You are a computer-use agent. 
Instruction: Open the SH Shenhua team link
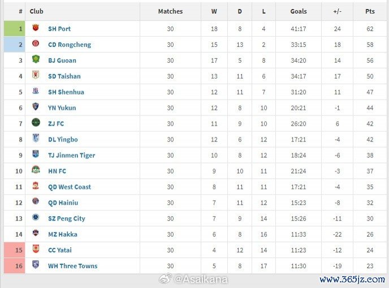point(66,92)
